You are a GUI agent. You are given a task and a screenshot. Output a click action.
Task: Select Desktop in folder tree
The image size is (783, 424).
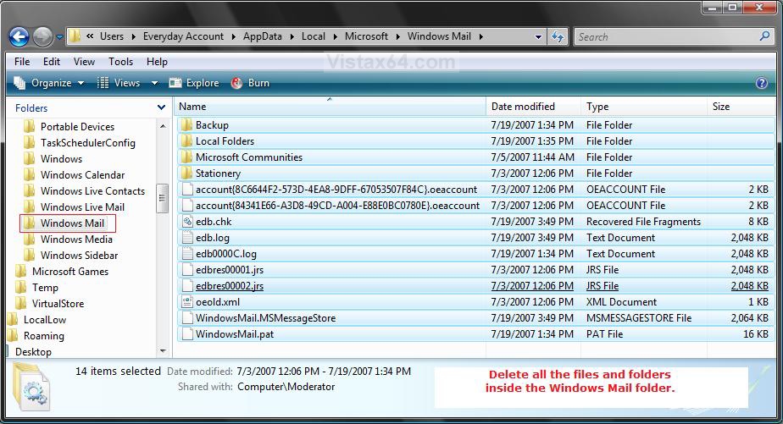point(33,352)
